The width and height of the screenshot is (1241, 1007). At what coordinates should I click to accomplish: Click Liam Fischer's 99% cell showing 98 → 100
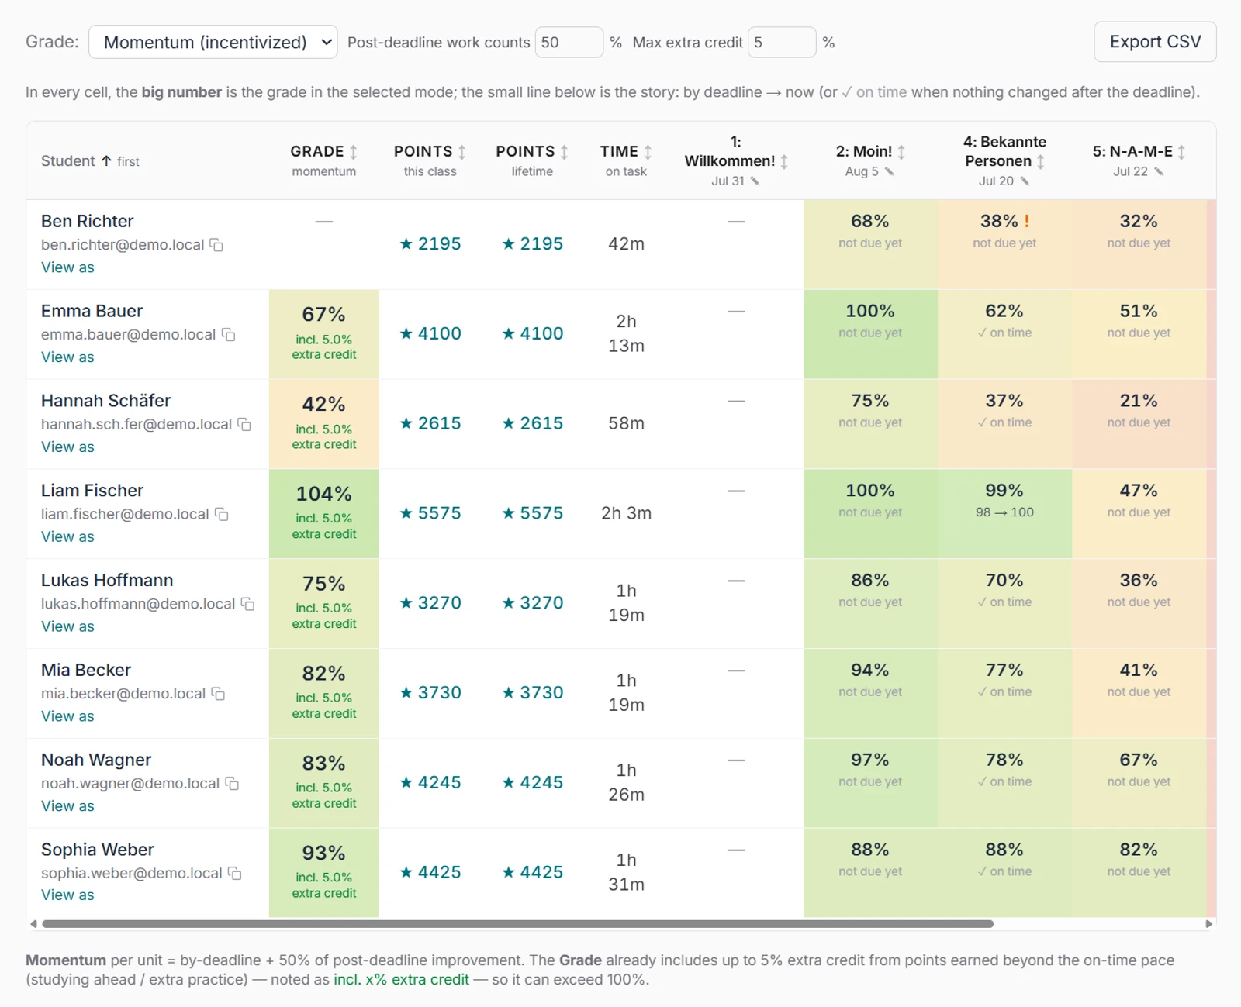click(1004, 513)
